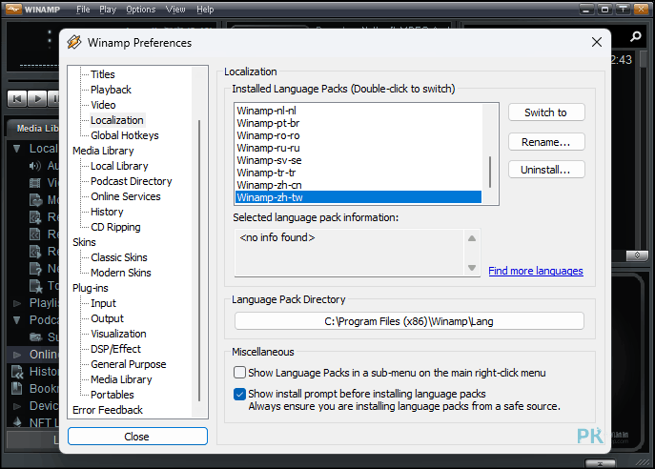Enable Show Language Packs in sub-menu checkbox

click(x=239, y=372)
